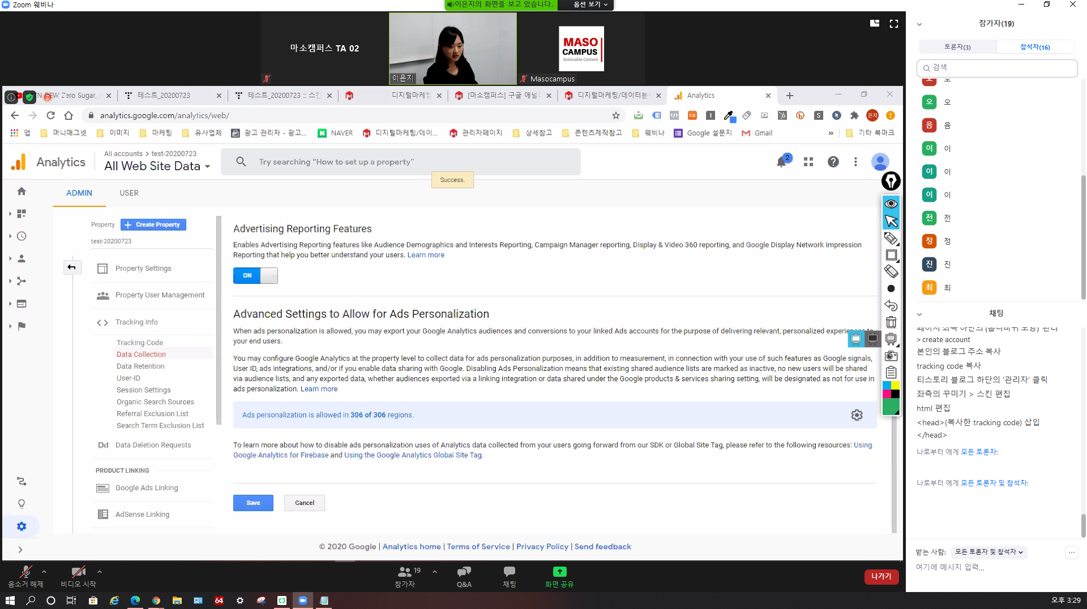Image resolution: width=1087 pixels, height=609 pixels.
Task: Toggle Advertising Reporting Features ON switch
Action: click(x=255, y=275)
